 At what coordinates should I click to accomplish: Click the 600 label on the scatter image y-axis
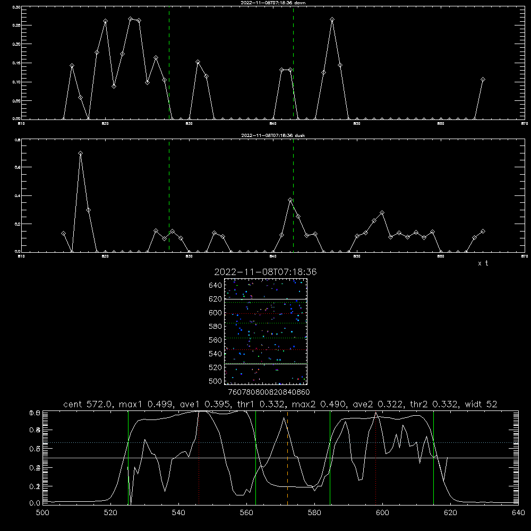[215, 313]
